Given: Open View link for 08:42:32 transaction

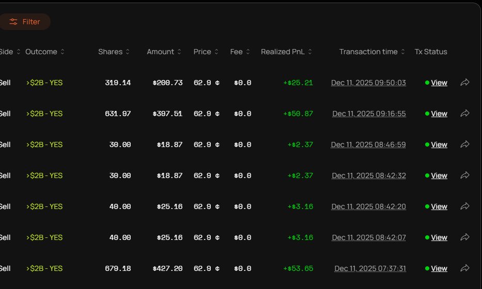Looking at the screenshot, I should pyautogui.click(x=439, y=175).
